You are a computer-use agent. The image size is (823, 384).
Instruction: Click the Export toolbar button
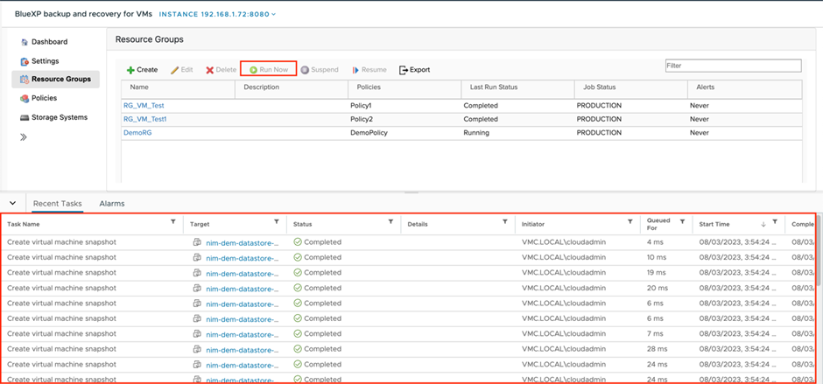coord(415,70)
